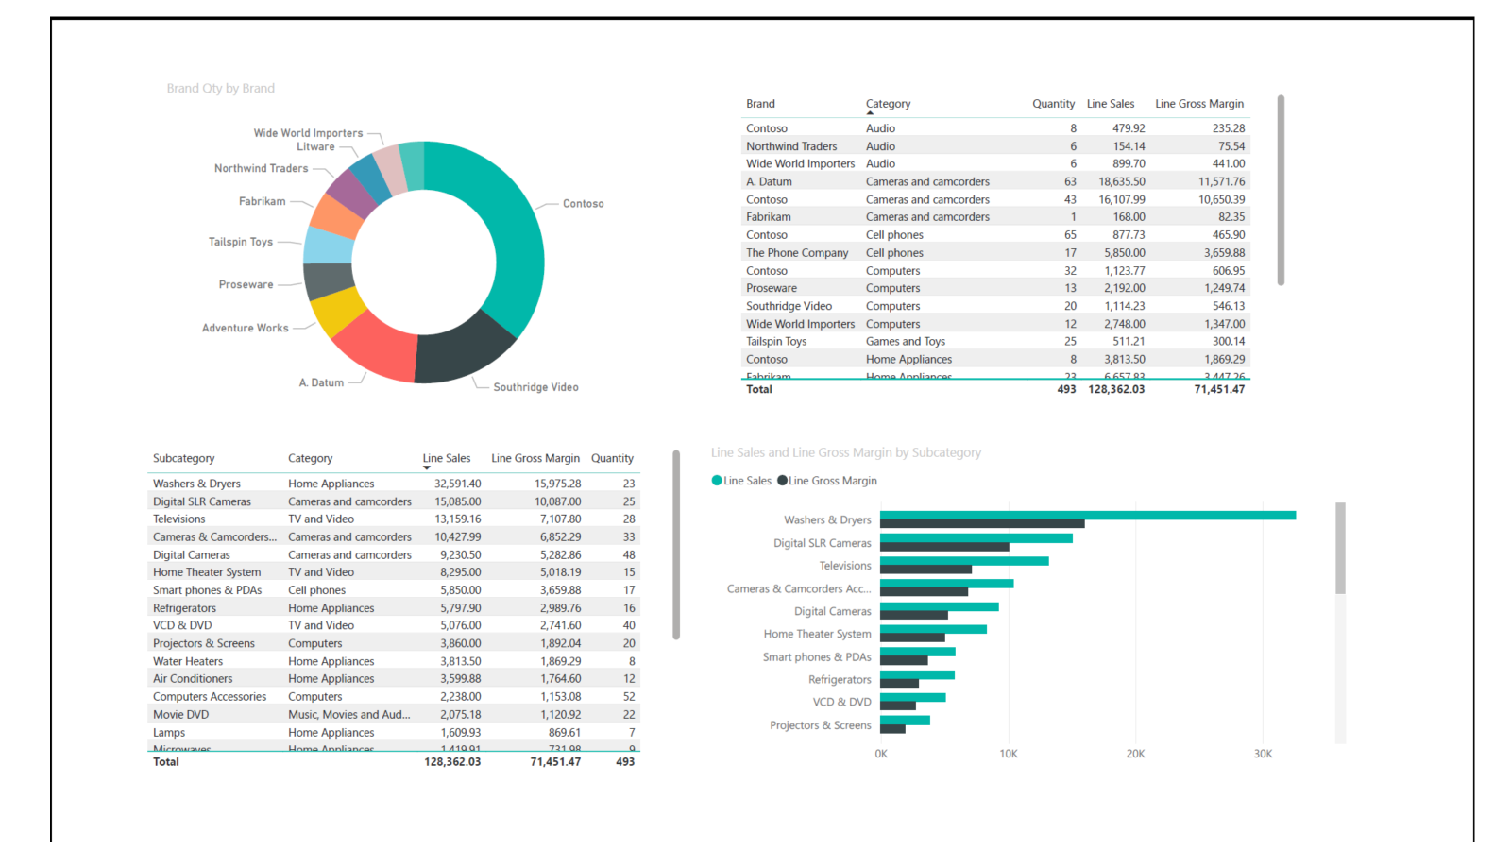Click the 'Southridge Video' brand cell

point(789,306)
